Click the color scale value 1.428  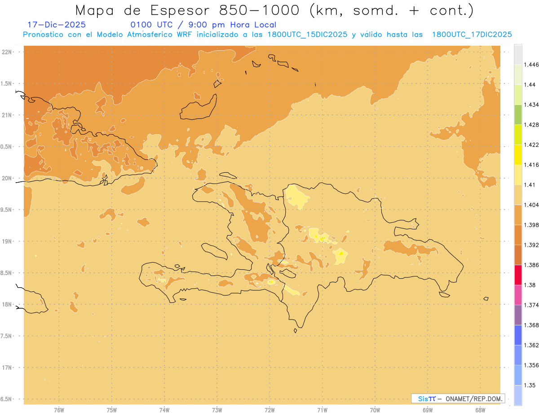click(x=532, y=125)
